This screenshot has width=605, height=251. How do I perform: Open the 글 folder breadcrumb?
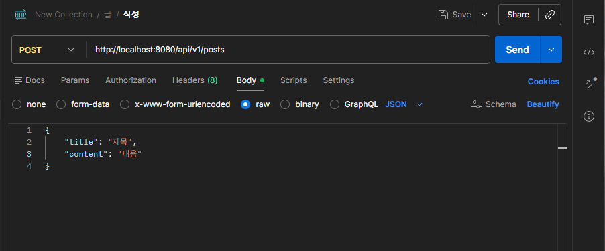(x=107, y=15)
